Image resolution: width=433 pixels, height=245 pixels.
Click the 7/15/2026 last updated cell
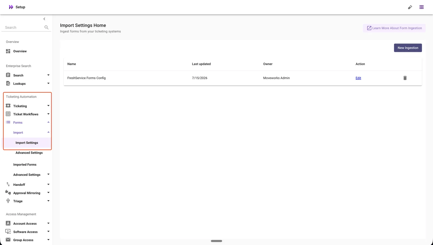200,78
